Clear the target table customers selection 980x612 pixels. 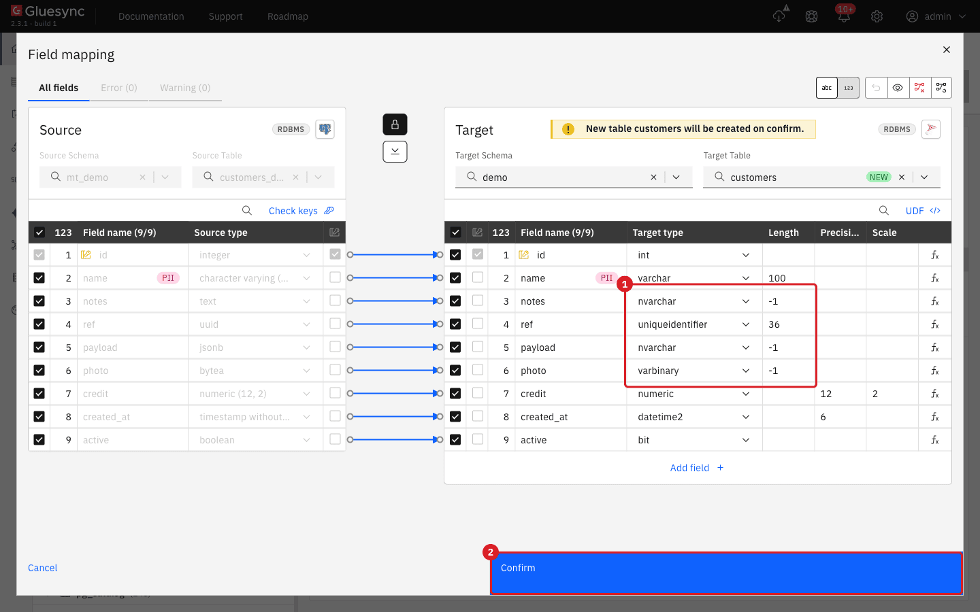[x=902, y=177]
